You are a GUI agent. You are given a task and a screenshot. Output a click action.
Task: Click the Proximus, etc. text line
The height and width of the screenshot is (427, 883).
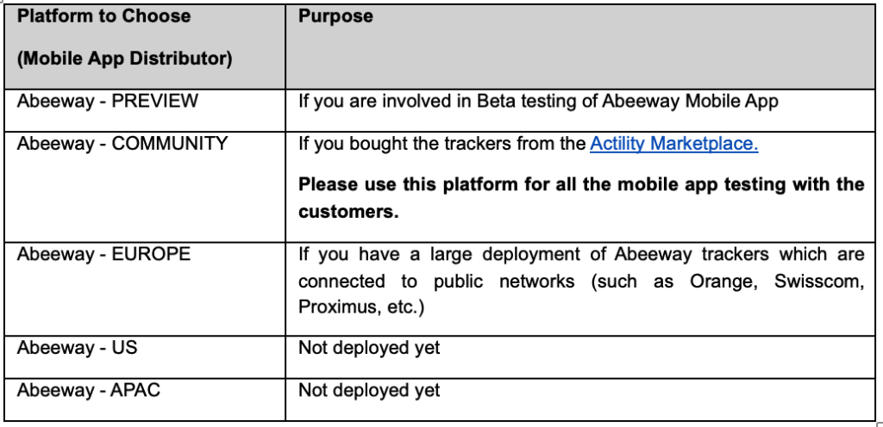click(x=360, y=307)
